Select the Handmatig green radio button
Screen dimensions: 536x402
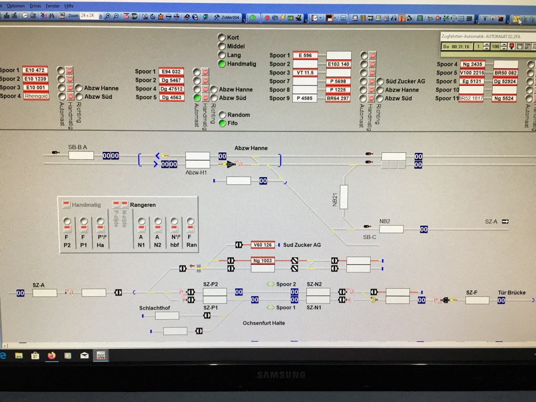point(222,64)
